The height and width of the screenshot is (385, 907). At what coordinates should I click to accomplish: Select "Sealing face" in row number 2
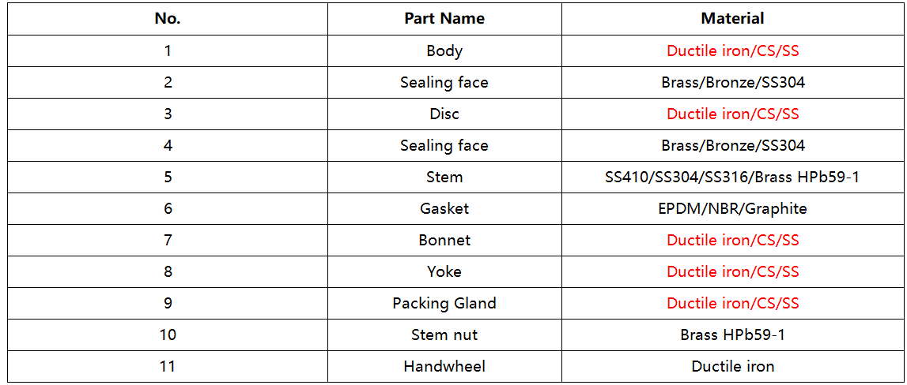point(444,83)
